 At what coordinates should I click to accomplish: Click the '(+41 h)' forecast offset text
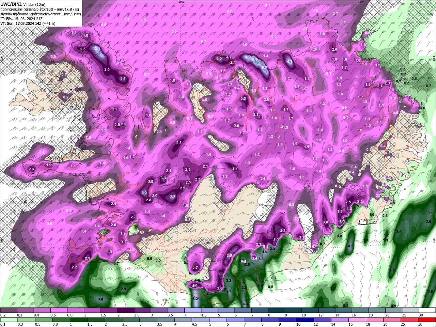pyautogui.click(x=49, y=24)
